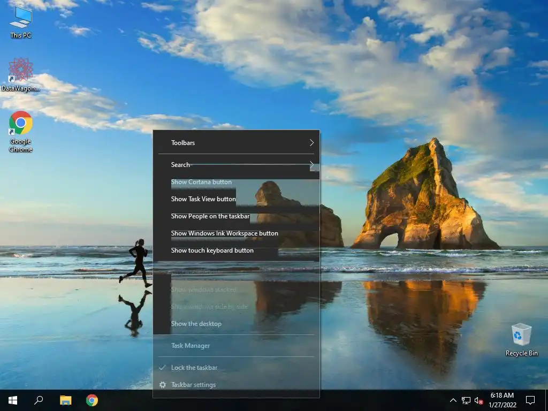The image size is (548, 411).
Task: Toggle Show Task View button
Action: (x=236, y=199)
